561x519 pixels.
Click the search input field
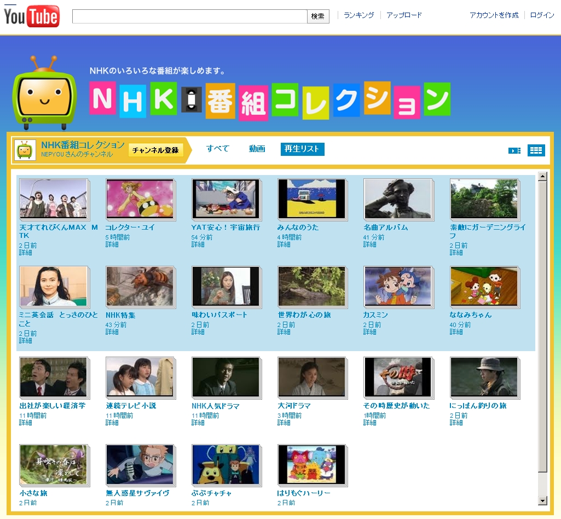point(189,16)
